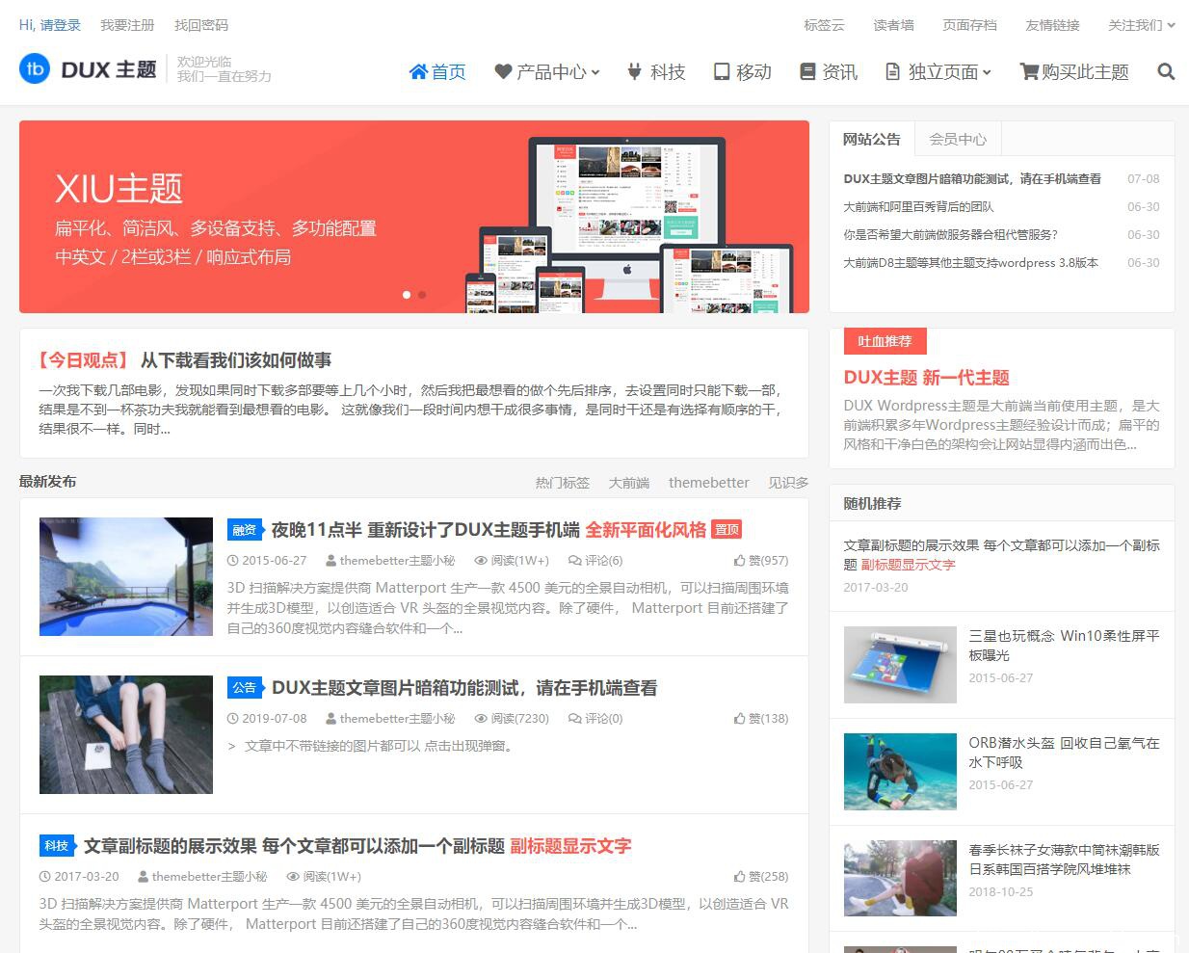Open the DUX主题 新一代主题 recommendation
The width and height of the screenshot is (1189, 953).
pos(927,378)
